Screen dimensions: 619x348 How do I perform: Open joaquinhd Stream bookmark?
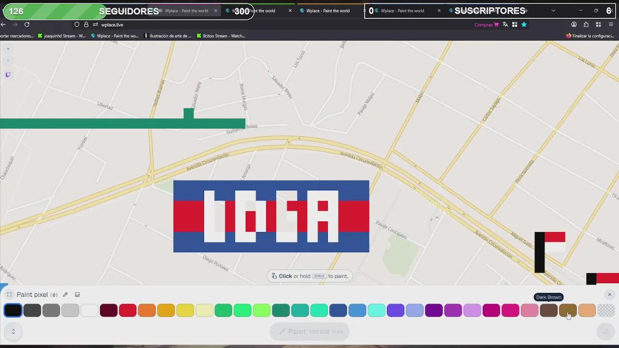[62, 36]
